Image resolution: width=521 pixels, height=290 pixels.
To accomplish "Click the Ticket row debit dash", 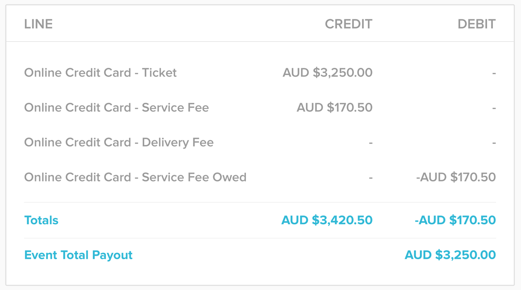I will [x=494, y=74].
